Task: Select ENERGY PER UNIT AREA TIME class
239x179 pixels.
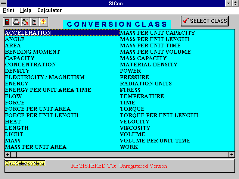Action: coord(48,90)
